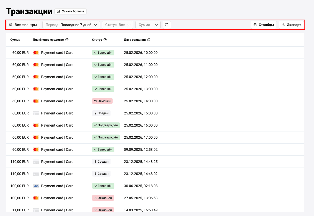
Task: Click the Mastercard icon in the 10:00:00 row
Action: (36, 53)
